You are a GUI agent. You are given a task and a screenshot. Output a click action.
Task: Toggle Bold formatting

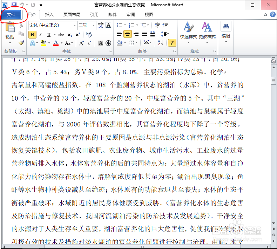32,35
